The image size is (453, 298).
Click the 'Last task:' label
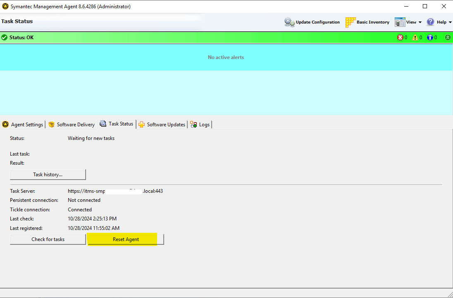click(20, 154)
